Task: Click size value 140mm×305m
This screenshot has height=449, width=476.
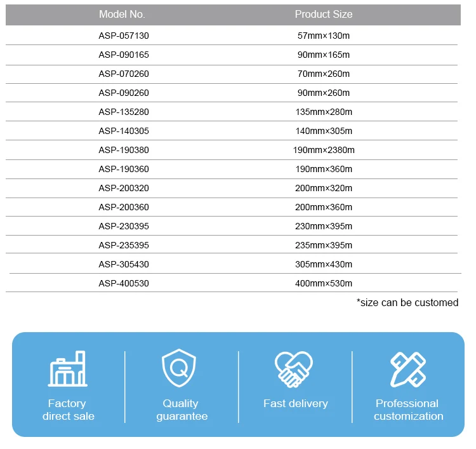Action: click(x=324, y=131)
